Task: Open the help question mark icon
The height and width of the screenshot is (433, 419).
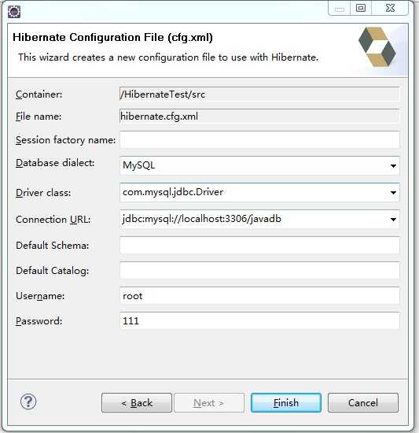Action: [28, 402]
